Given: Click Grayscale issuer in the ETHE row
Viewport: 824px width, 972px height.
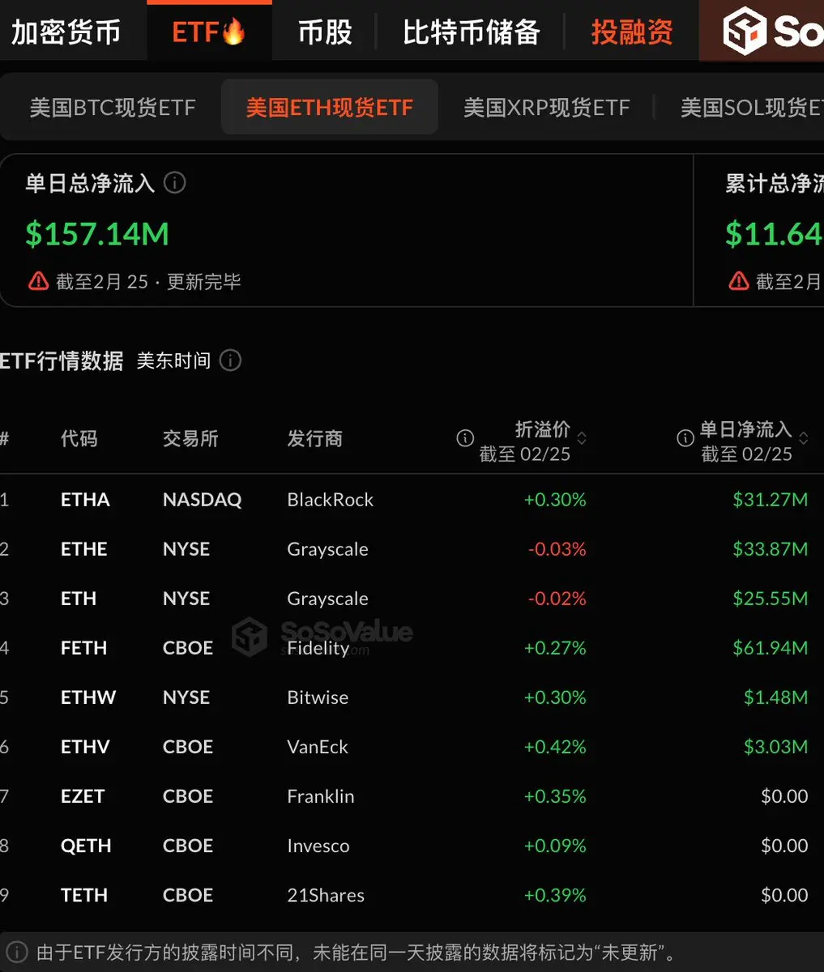Looking at the screenshot, I should coord(327,549).
